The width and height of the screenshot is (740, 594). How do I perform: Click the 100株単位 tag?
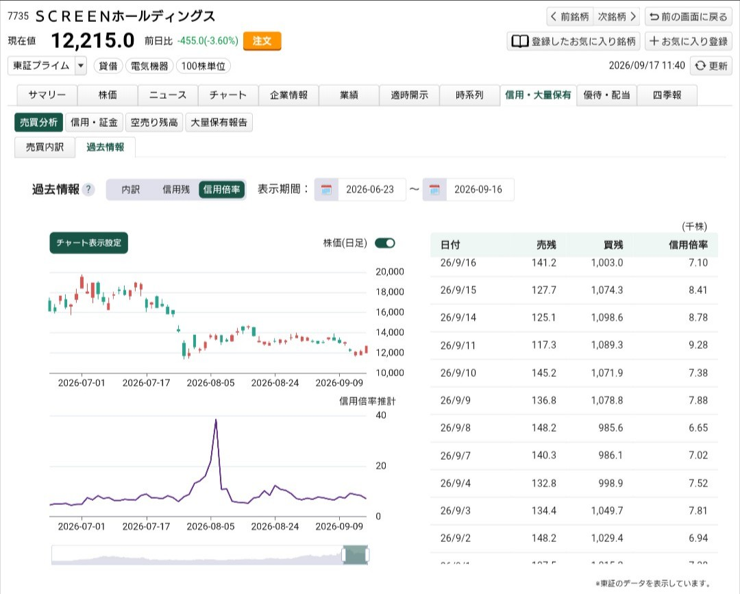[x=203, y=66]
